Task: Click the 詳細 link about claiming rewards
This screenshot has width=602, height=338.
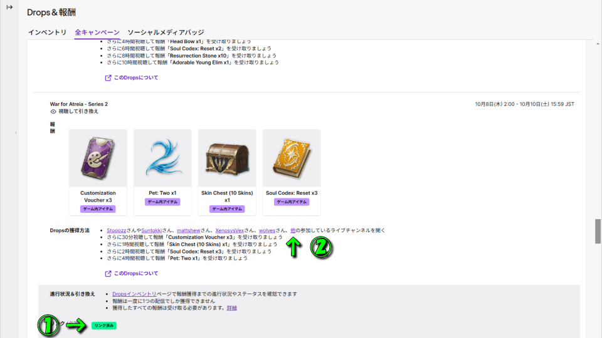Action: click(232, 308)
